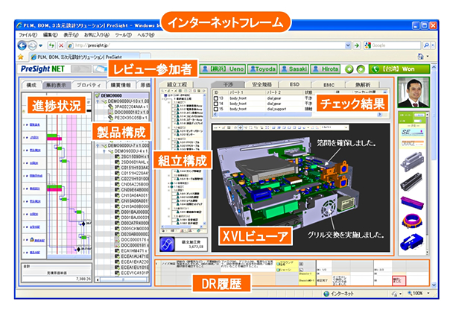This screenshot has width=453, height=310.
Task: Click the internet globe icon in status bar
Action: pos(326,294)
